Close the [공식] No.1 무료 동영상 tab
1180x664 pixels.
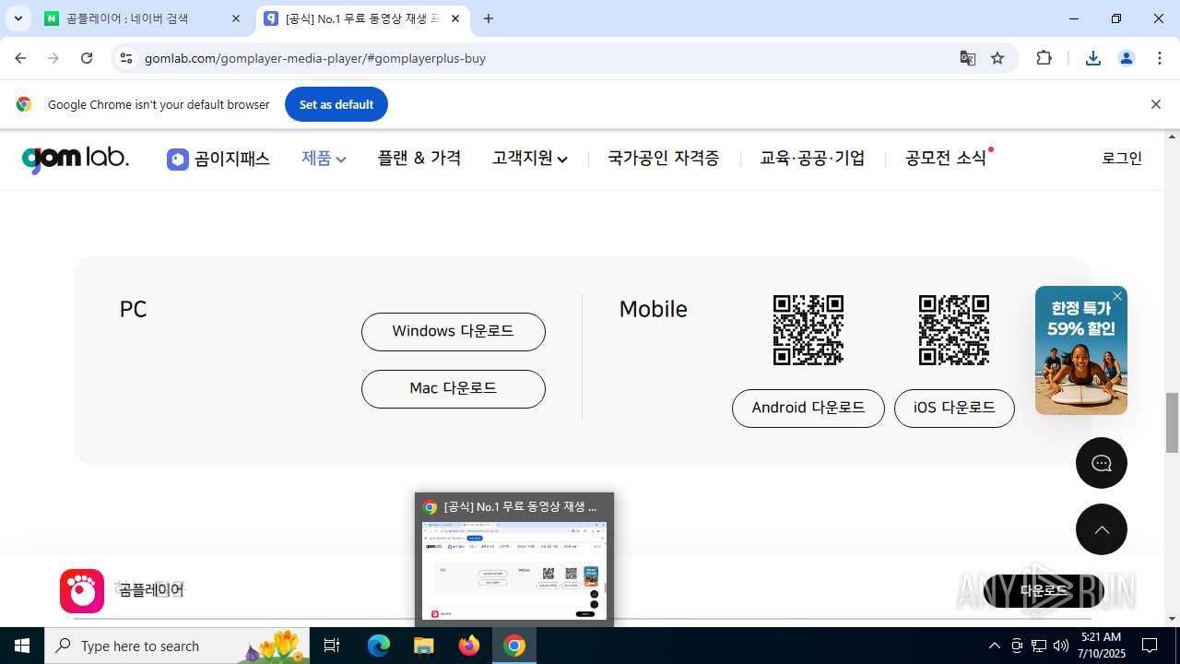[x=455, y=18]
